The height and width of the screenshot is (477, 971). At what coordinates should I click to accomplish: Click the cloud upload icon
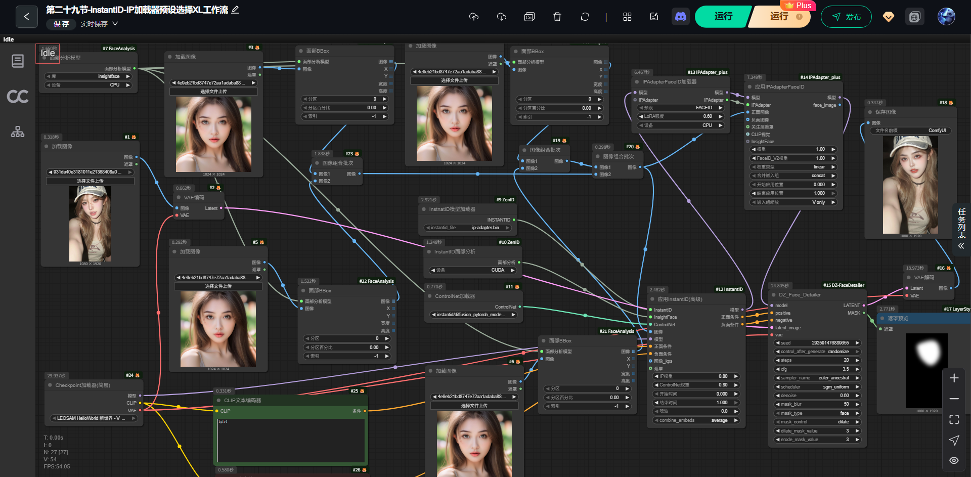(x=474, y=17)
